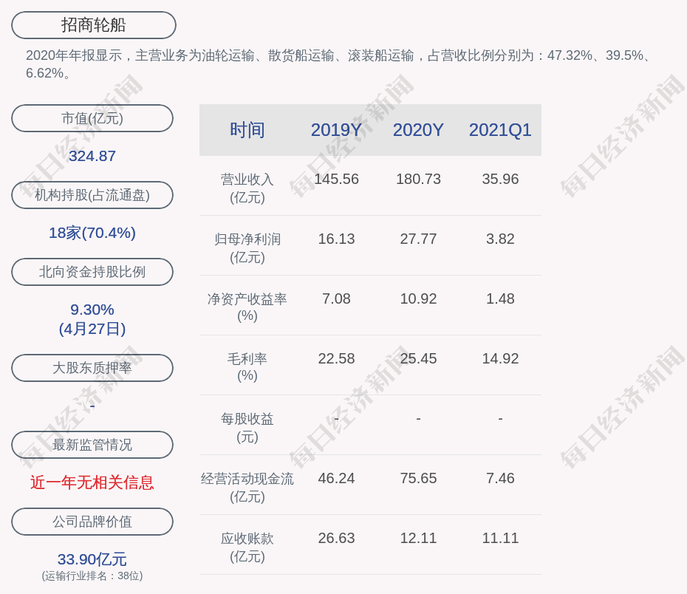This screenshot has height=594, width=687.
Task: Select the 净资产收益率(%) row label
Action: (247, 307)
